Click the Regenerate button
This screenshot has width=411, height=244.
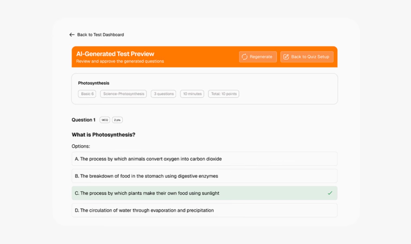257,57
